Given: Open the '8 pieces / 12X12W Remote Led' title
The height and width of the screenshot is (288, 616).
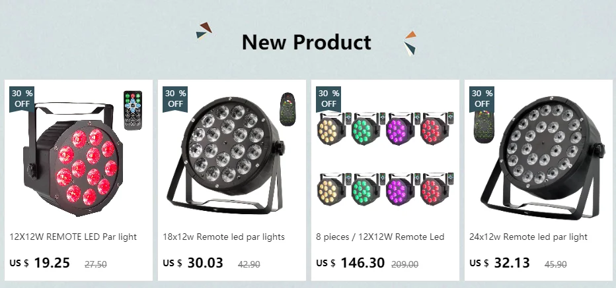Looking at the screenshot, I should [380, 237].
